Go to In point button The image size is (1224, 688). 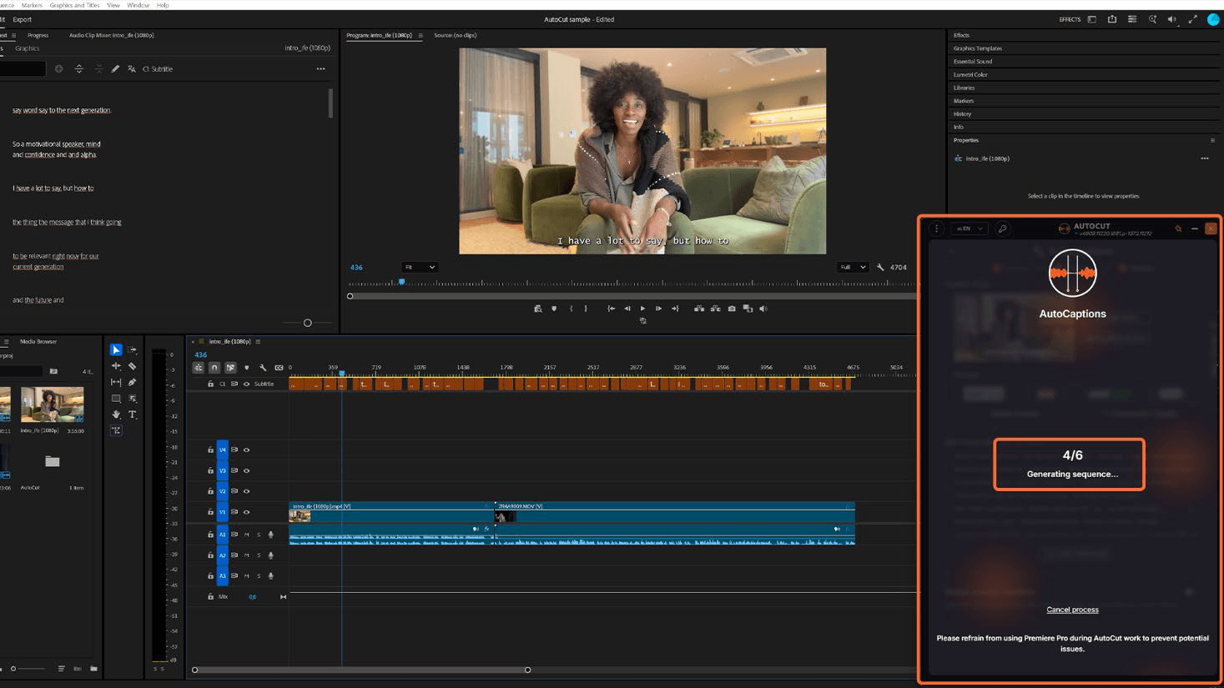pyautogui.click(x=612, y=309)
